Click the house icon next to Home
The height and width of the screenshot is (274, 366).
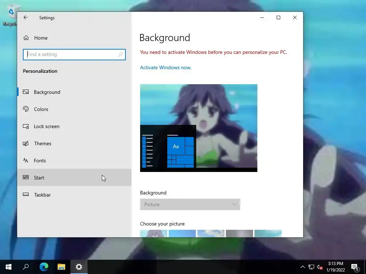[26, 38]
